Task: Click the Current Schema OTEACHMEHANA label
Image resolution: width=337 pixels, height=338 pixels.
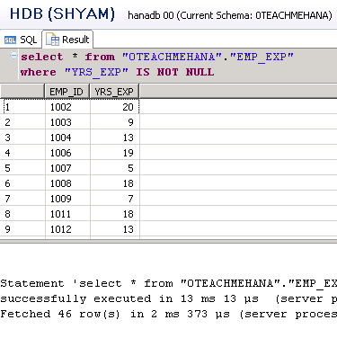Action: point(254,15)
